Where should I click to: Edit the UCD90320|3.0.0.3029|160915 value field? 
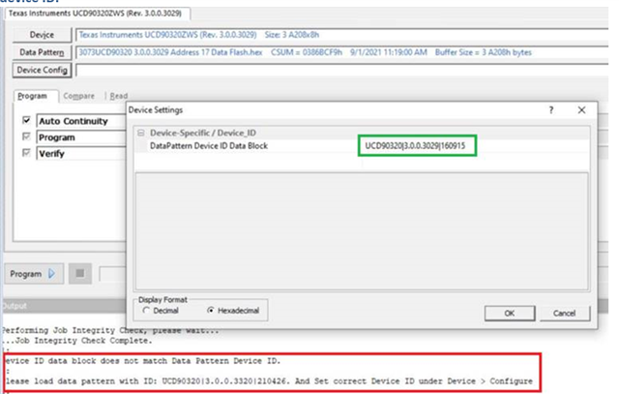[x=417, y=146]
